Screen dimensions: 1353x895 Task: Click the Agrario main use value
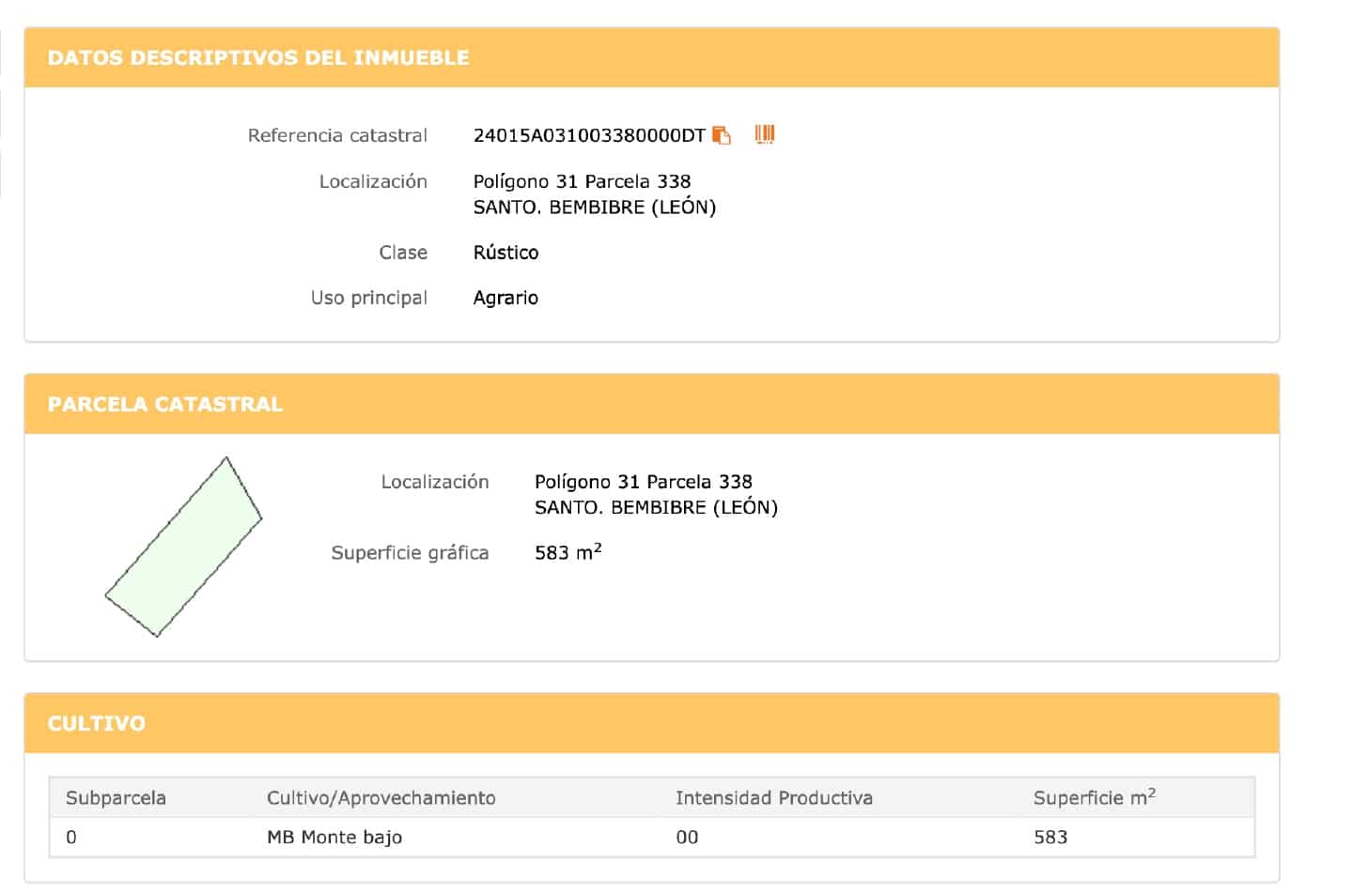[x=505, y=298]
